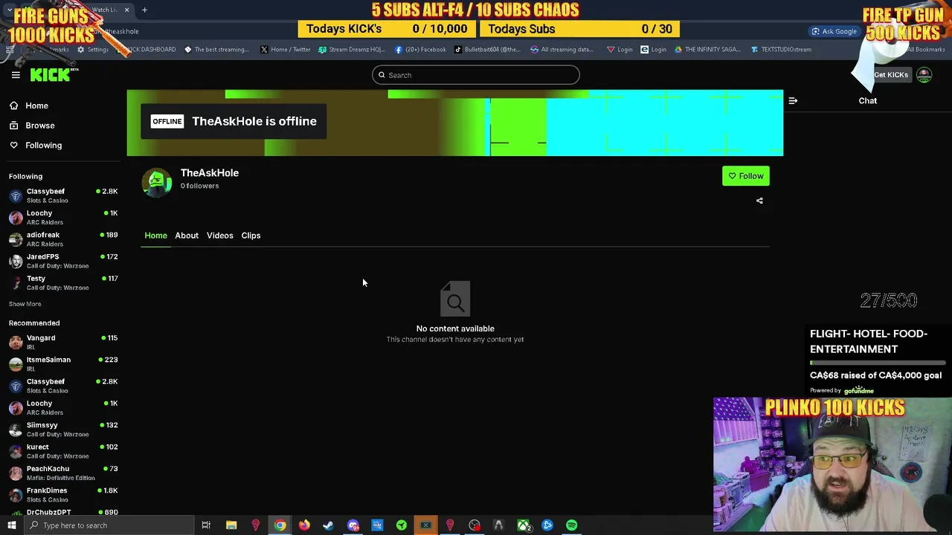Open (20+) Facebook bookmark
Image resolution: width=952 pixels, height=535 pixels.
420,50
